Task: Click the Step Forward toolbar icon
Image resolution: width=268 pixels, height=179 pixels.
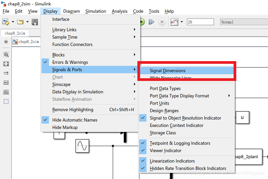Action: (151, 22)
